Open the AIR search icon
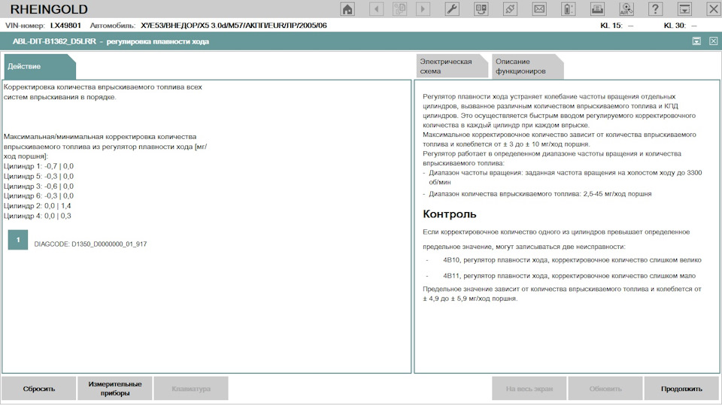722x406 pixels. pyautogui.click(x=626, y=9)
